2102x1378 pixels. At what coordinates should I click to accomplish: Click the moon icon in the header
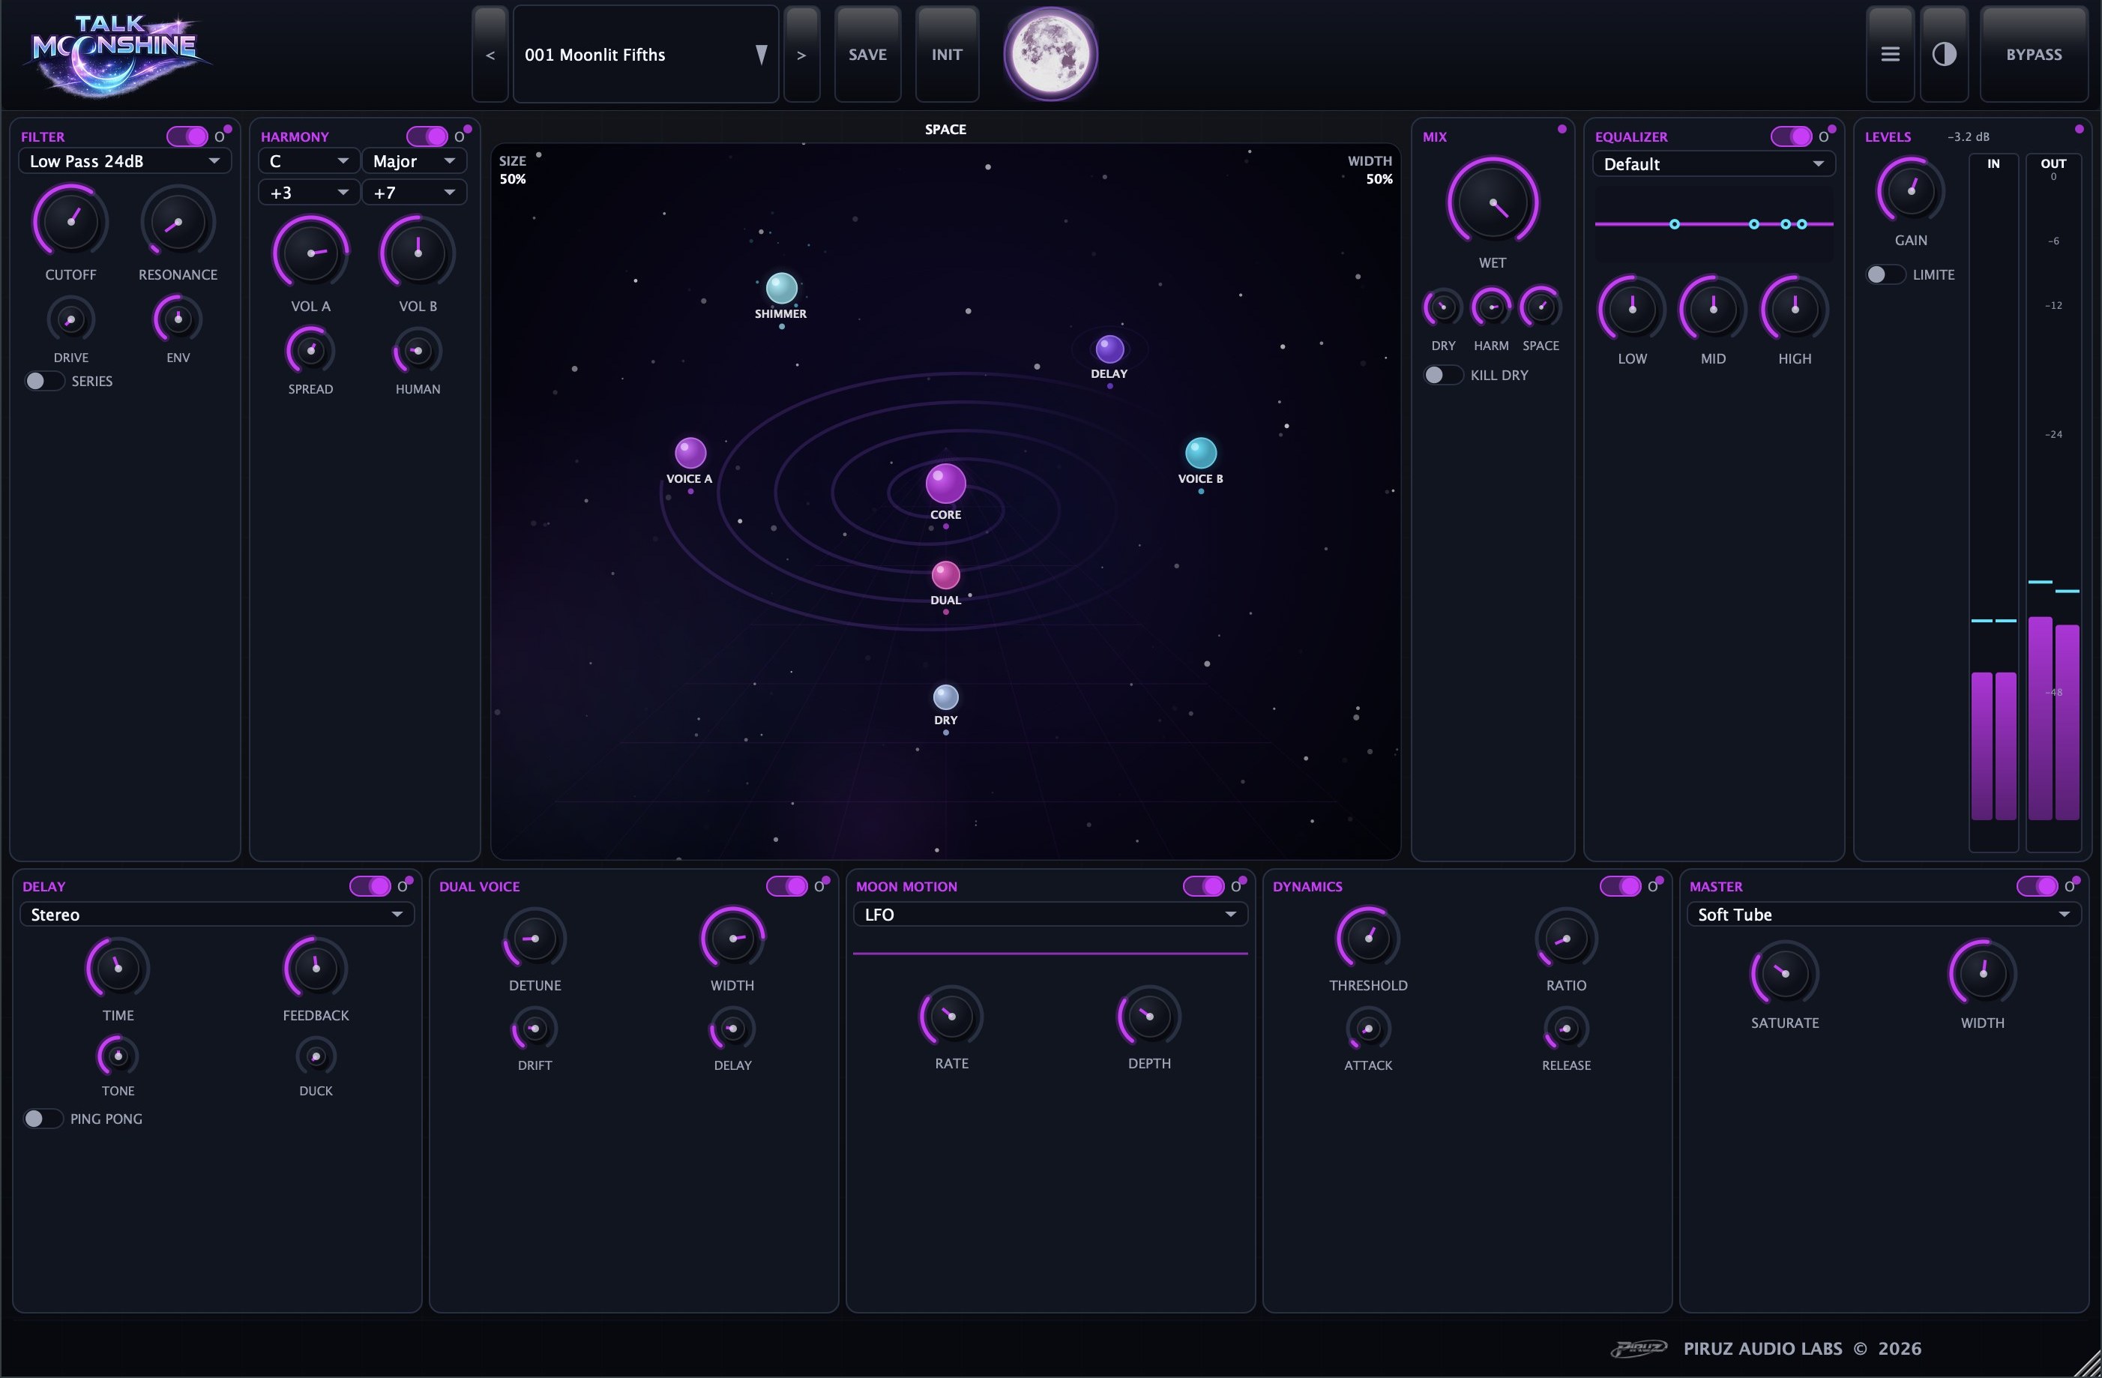pos(1050,54)
